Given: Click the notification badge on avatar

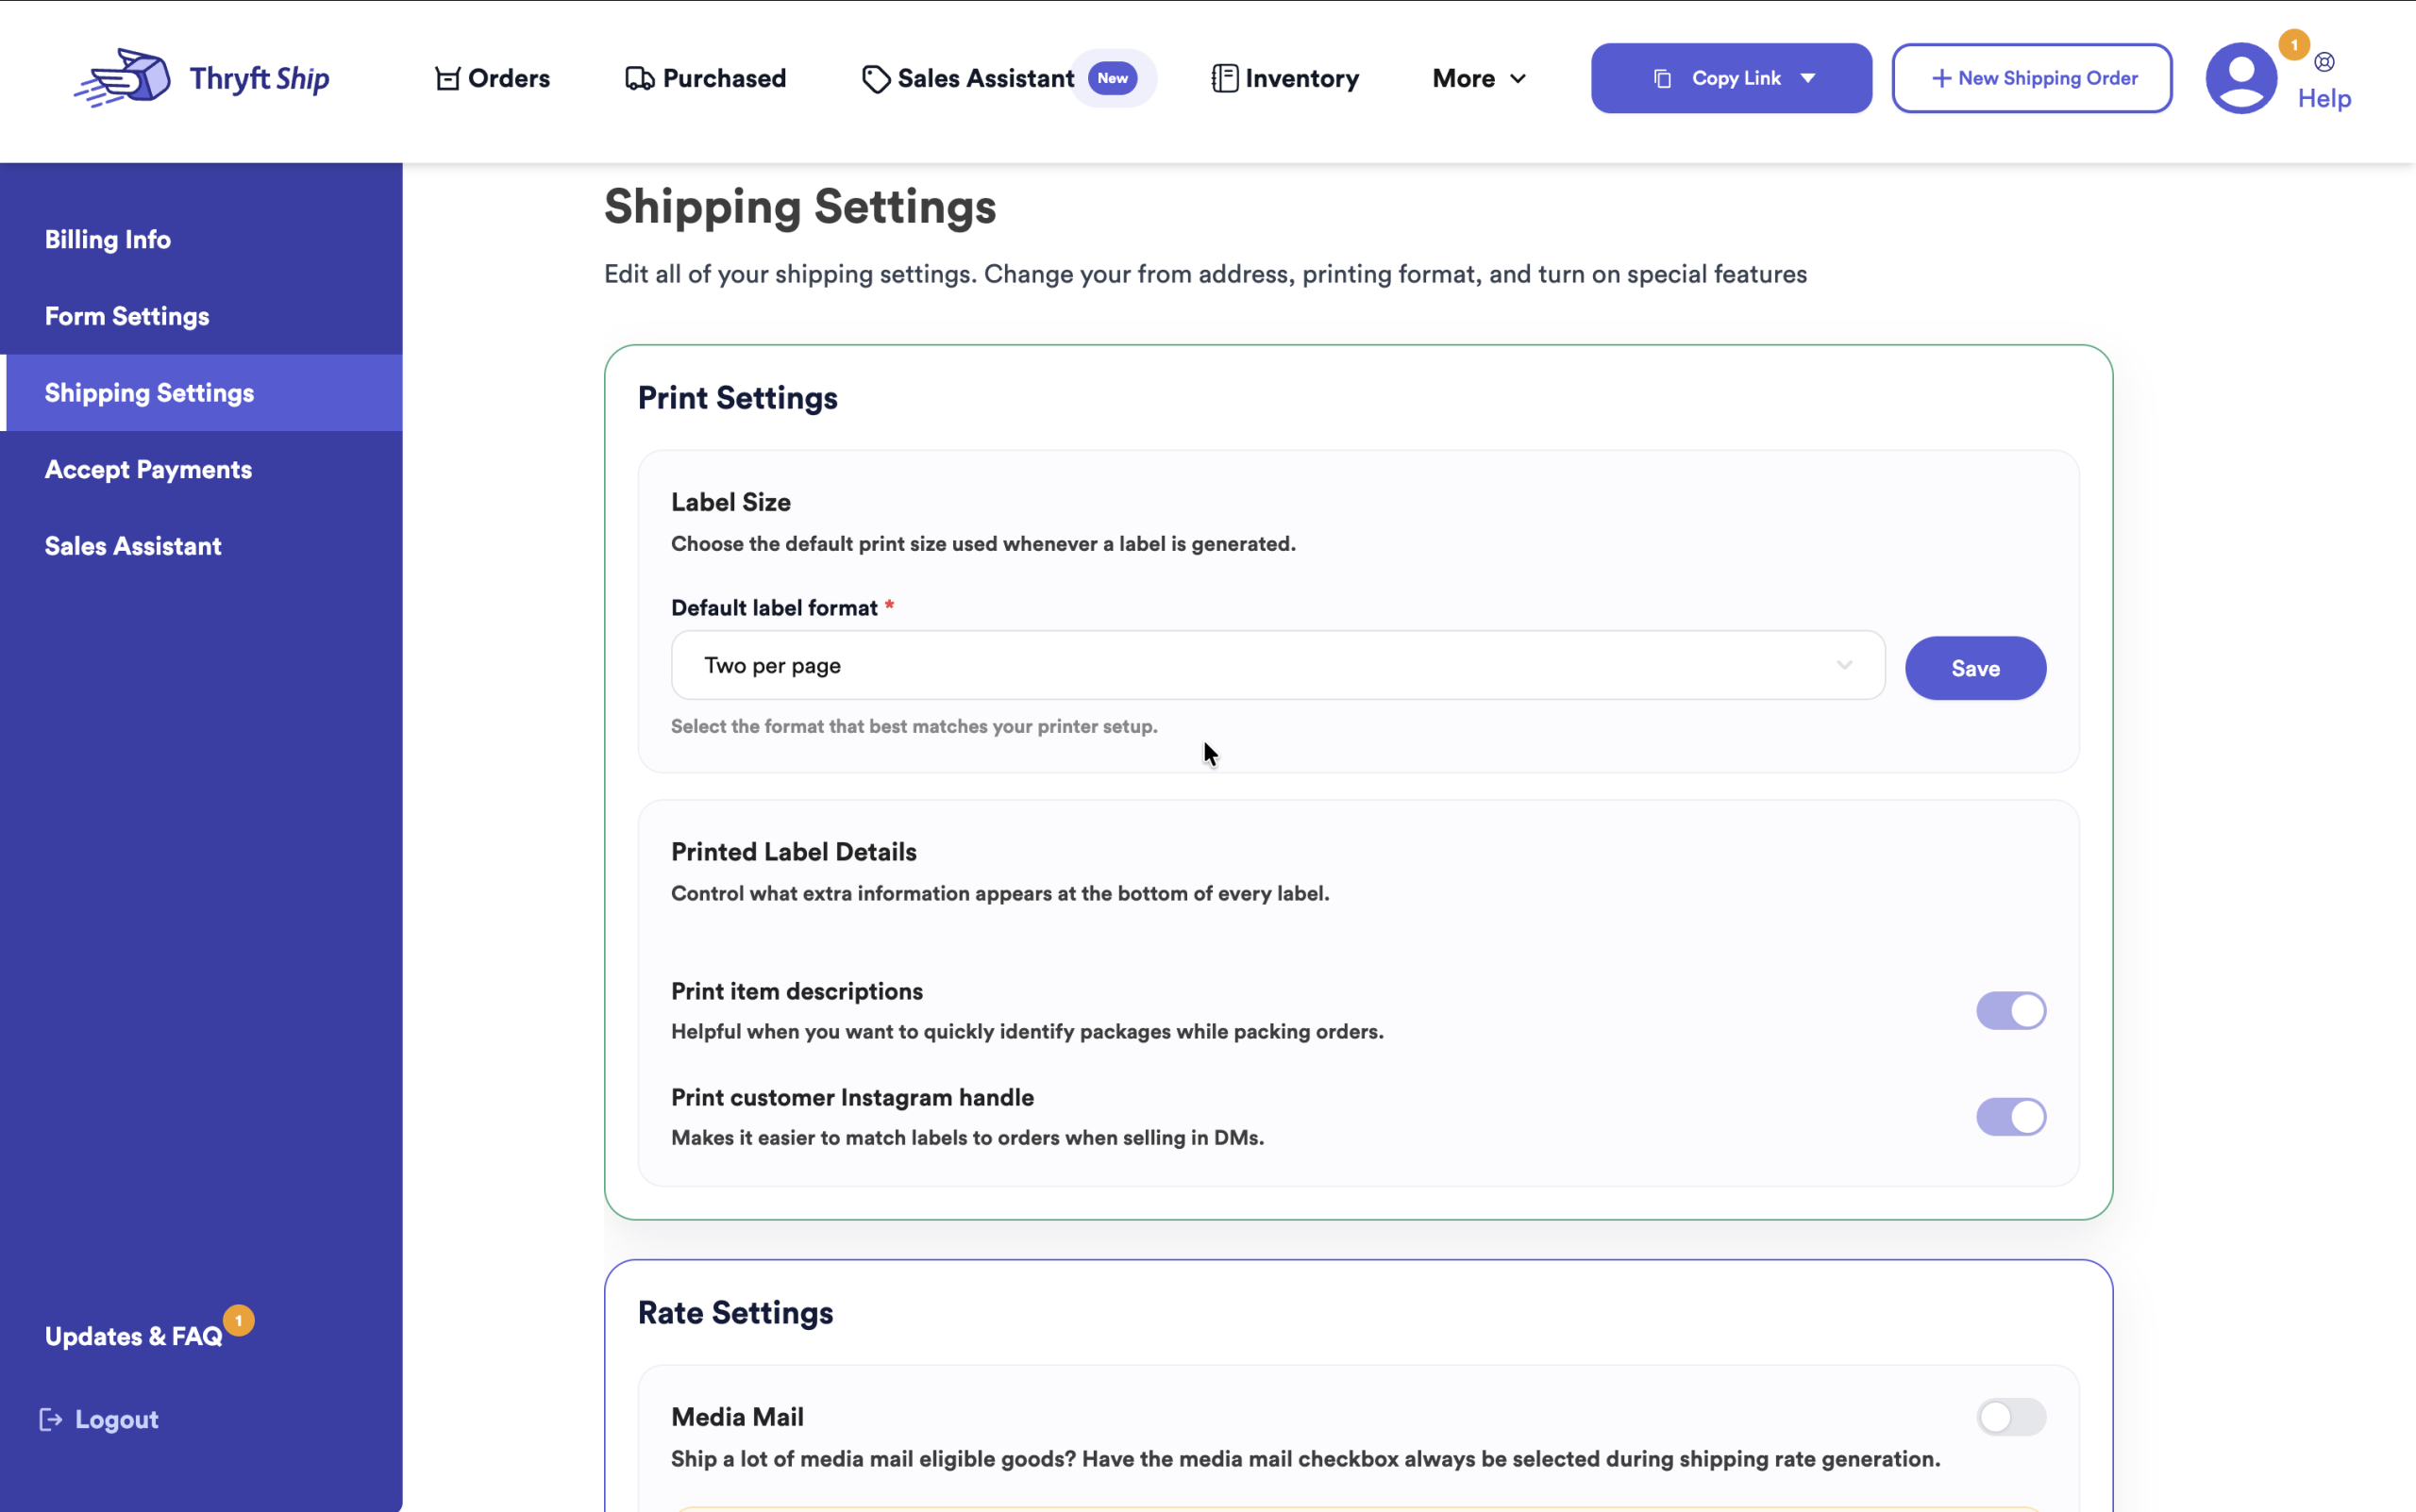Looking at the screenshot, I should pyautogui.click(x=2294, y=45).
